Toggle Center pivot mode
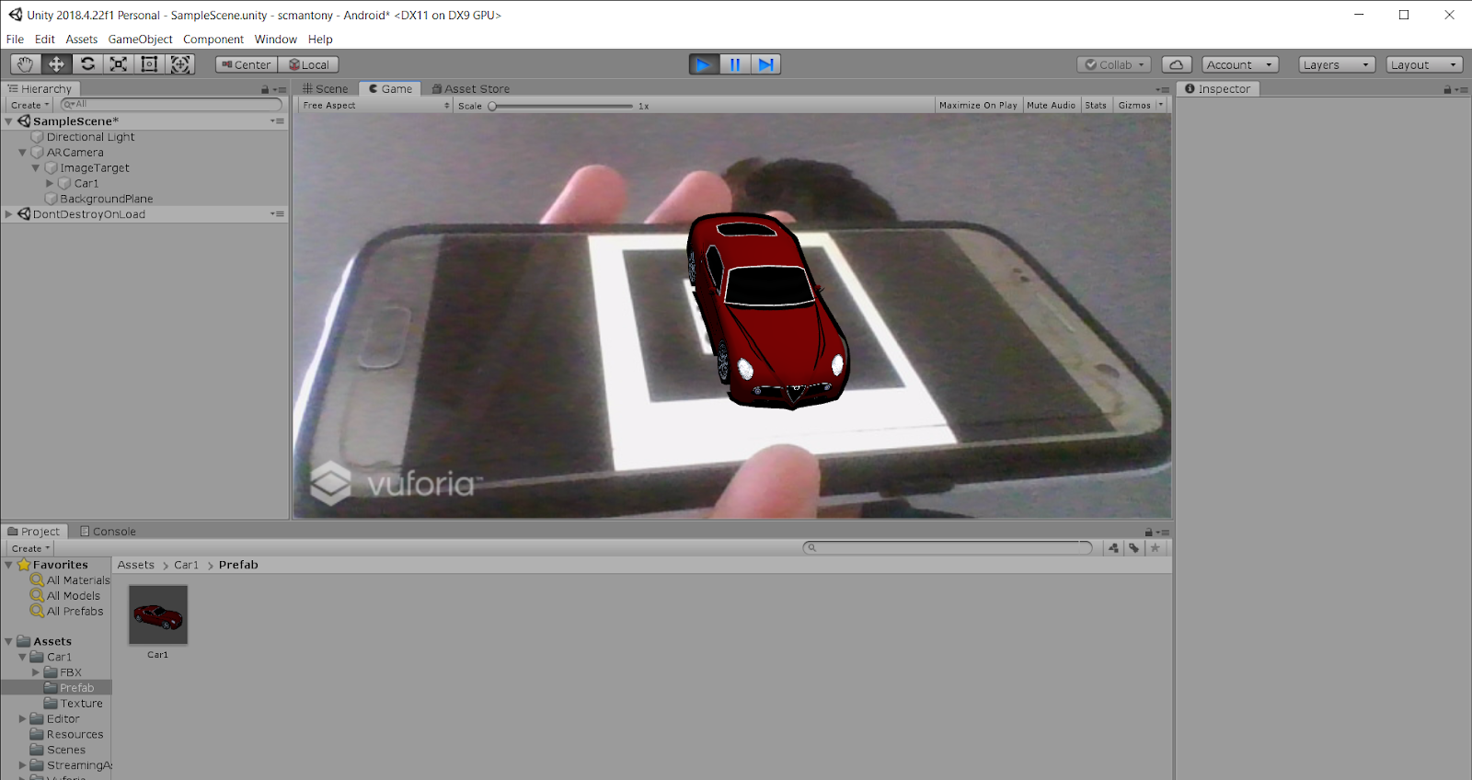The height and width of the screenshot is (780, 1472). click(x=247, y=64)
